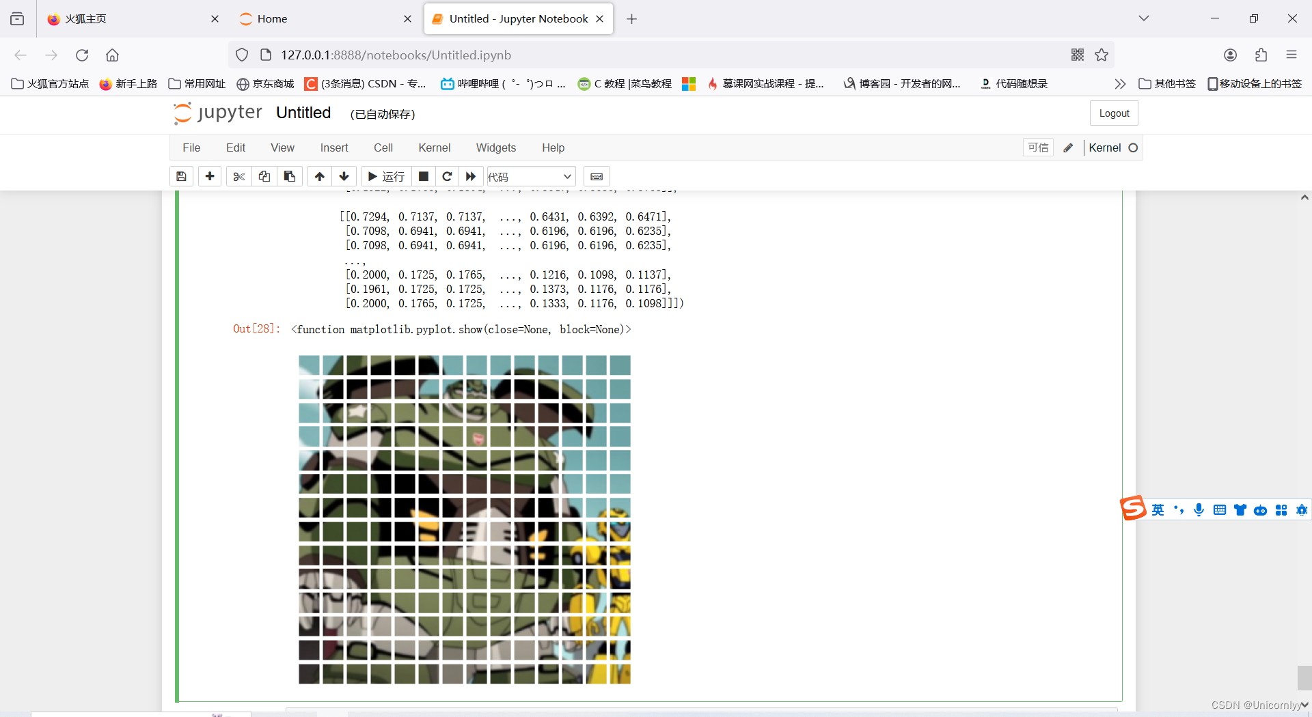Reload the page
The image size is (1312, 717).
82,55
